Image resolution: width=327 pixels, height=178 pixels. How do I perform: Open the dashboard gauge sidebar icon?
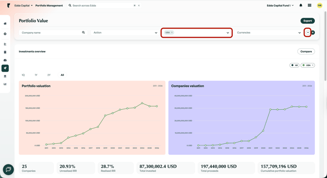tap(5, 60)
